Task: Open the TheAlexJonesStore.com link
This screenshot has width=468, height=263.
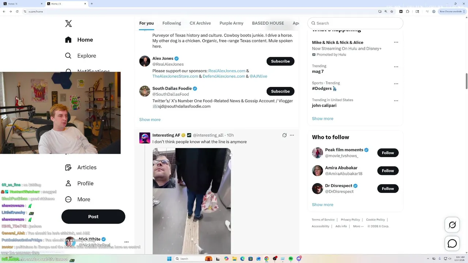Action: click(x=175, y=76)
